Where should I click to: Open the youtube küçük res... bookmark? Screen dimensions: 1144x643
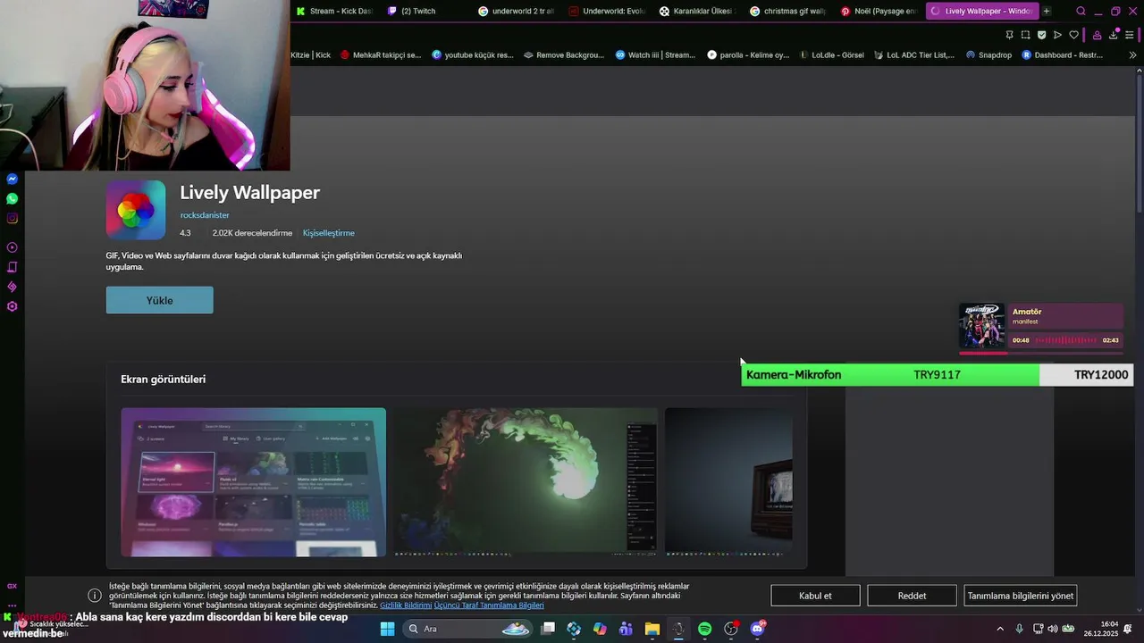472,54
